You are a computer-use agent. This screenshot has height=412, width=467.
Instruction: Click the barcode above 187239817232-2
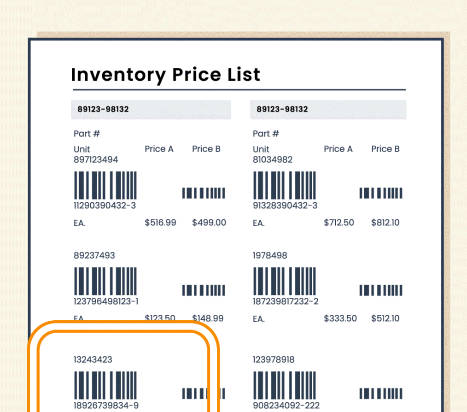284,282
